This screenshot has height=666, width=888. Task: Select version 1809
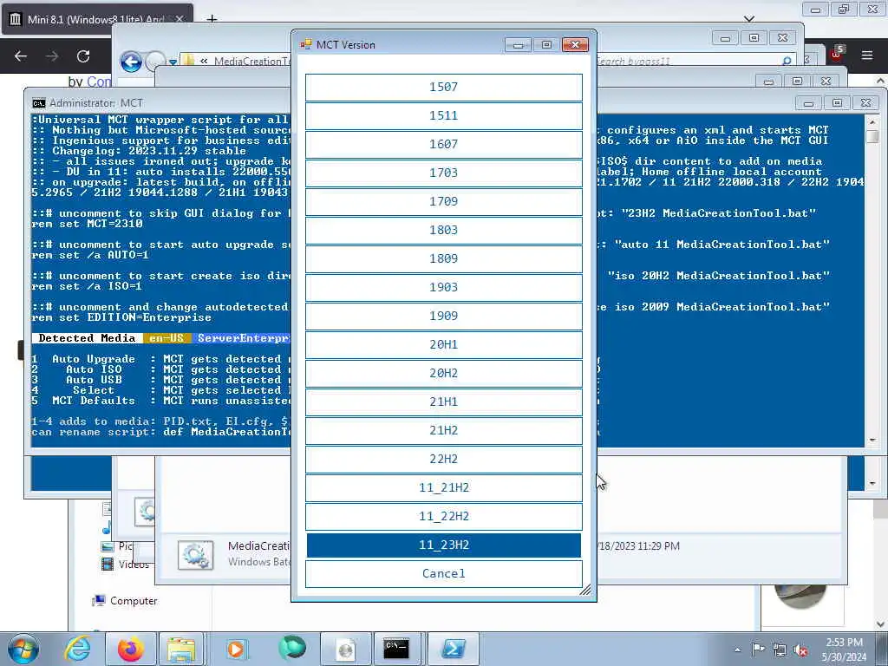pos(443,258)
